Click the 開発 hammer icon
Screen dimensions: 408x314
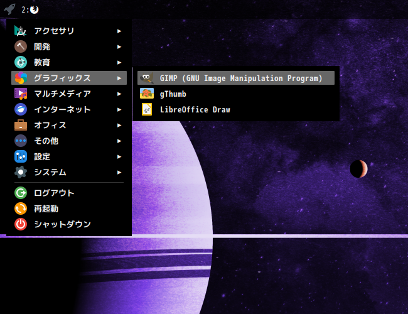[x=21, y=46]
